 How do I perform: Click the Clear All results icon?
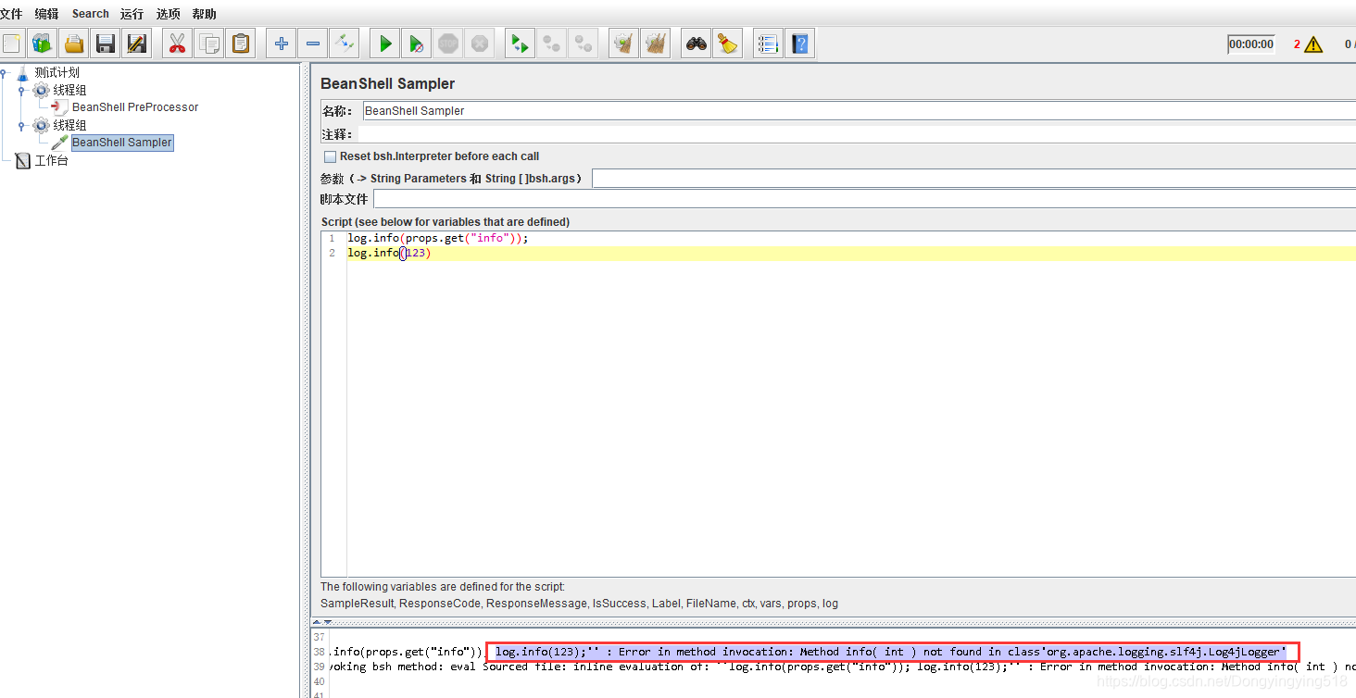pyautogui.click(x=656, y=44)
